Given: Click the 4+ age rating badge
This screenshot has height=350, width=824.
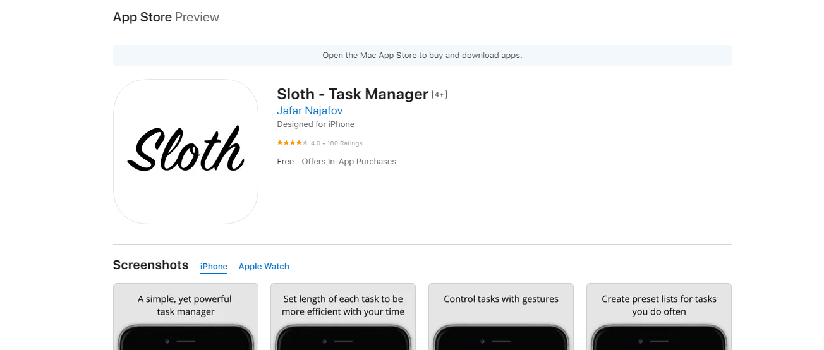Looking at the screenshot, I should (439, 95).
